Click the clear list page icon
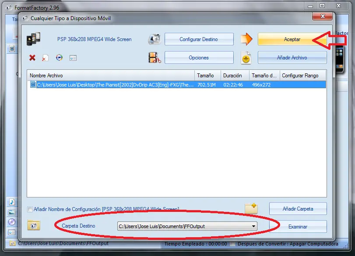Viewport: 355px width, 256px height. point(45,58)
